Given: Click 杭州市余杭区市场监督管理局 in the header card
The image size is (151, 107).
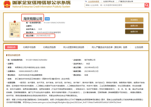Looking at the screenshot, I should pos(49,32).
